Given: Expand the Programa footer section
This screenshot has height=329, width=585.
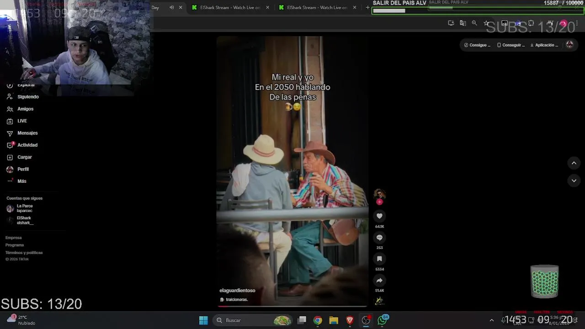Looking at the screenshot, I should click(15, 245).
